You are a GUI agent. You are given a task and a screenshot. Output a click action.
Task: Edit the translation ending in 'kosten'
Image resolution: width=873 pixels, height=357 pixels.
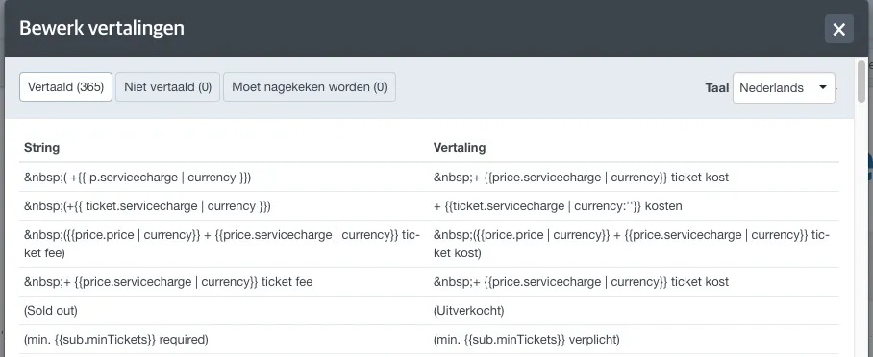[x=558, y=206]
